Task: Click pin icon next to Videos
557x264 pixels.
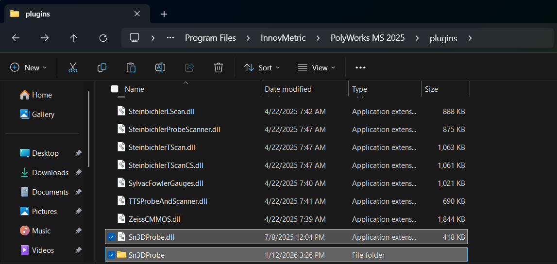Action: pos(79,250)
